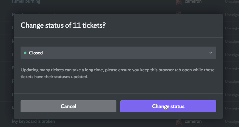Dismiss the dialog with Cancel

pos(68,106)
